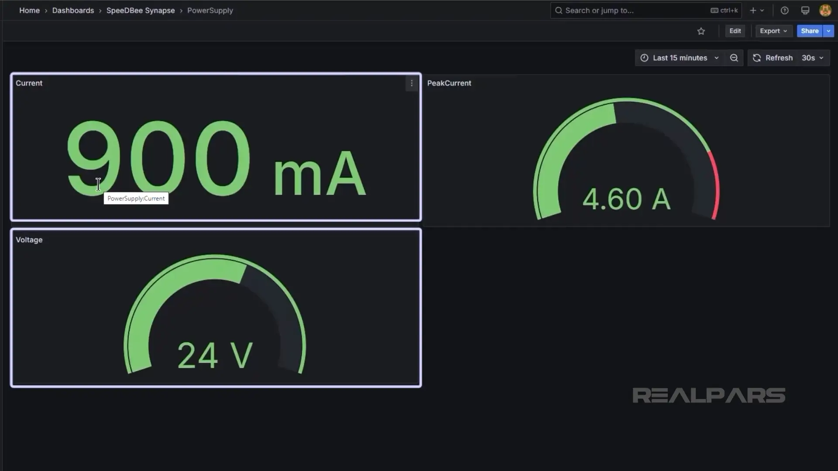
Task: Click the 900 mA current value
Action: 216,158
